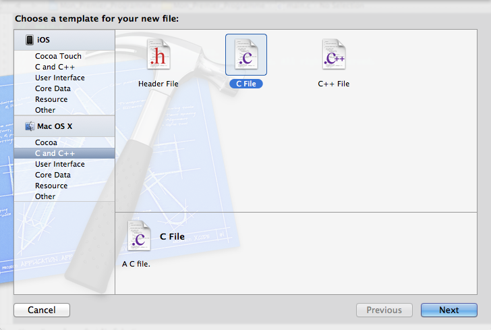Click the 'A C file.' description text

(x=136, y=264)
